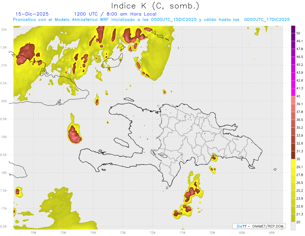Click the '27.8' color scale value
The image size is (305, 236).
pyautogui.click(x=300, y=175)
